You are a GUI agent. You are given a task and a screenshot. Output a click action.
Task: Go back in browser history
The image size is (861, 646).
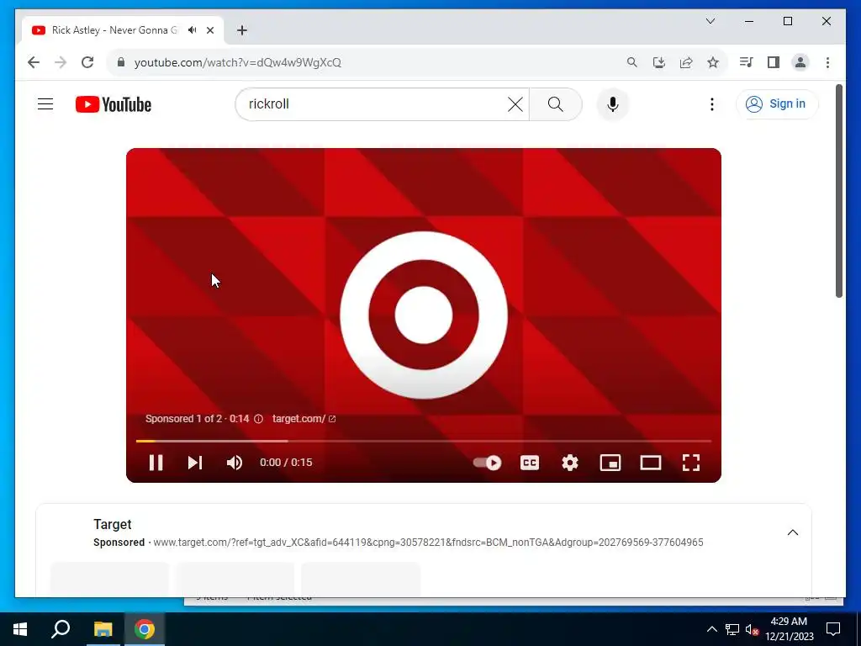coord(34,62)
